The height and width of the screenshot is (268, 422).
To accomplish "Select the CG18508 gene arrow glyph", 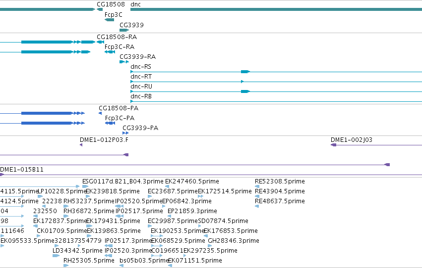I will pyautogui.click(x=100, y=9).
